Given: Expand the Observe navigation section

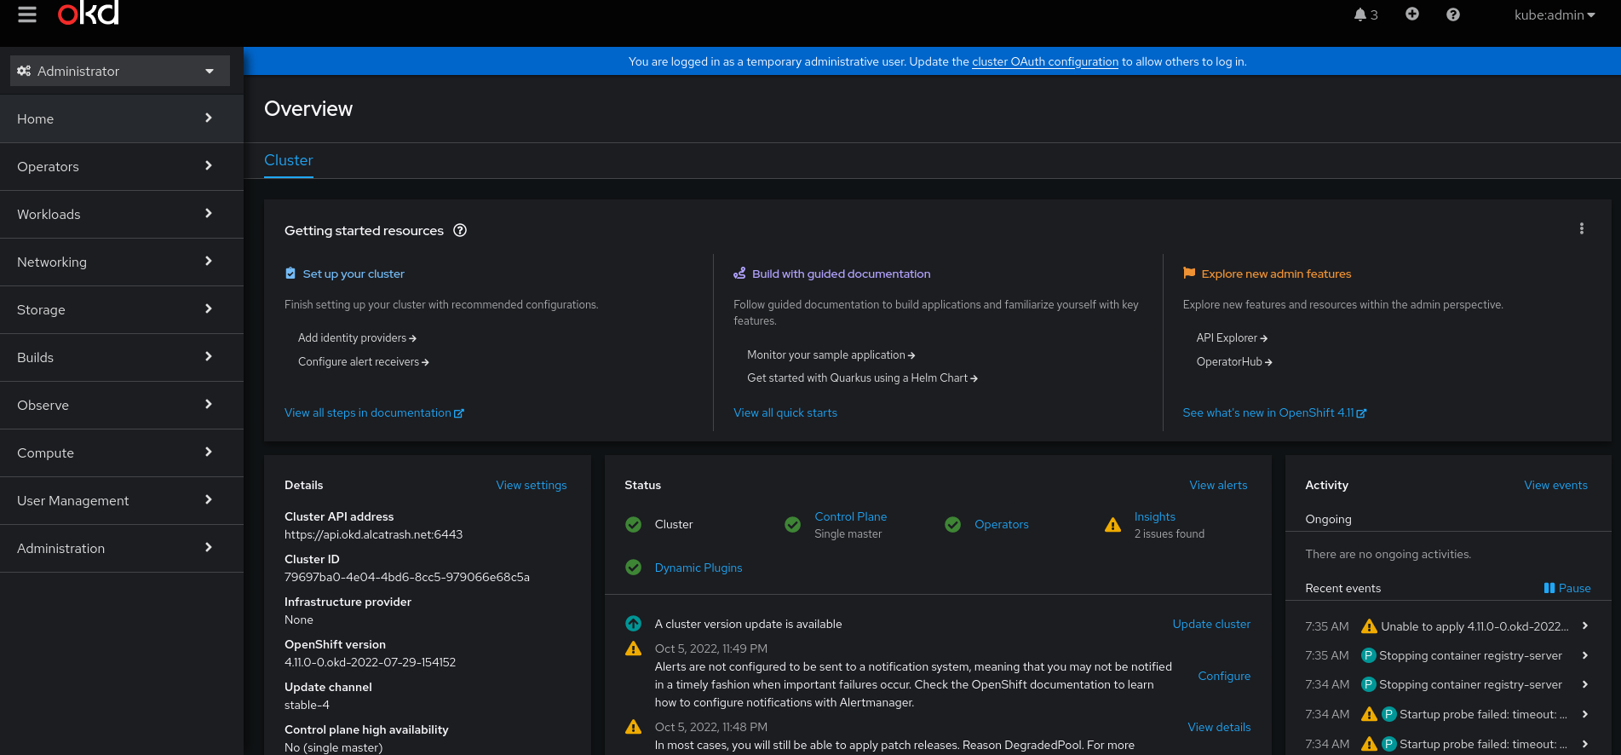Looking at the screenshot, I should coord(119,406).
